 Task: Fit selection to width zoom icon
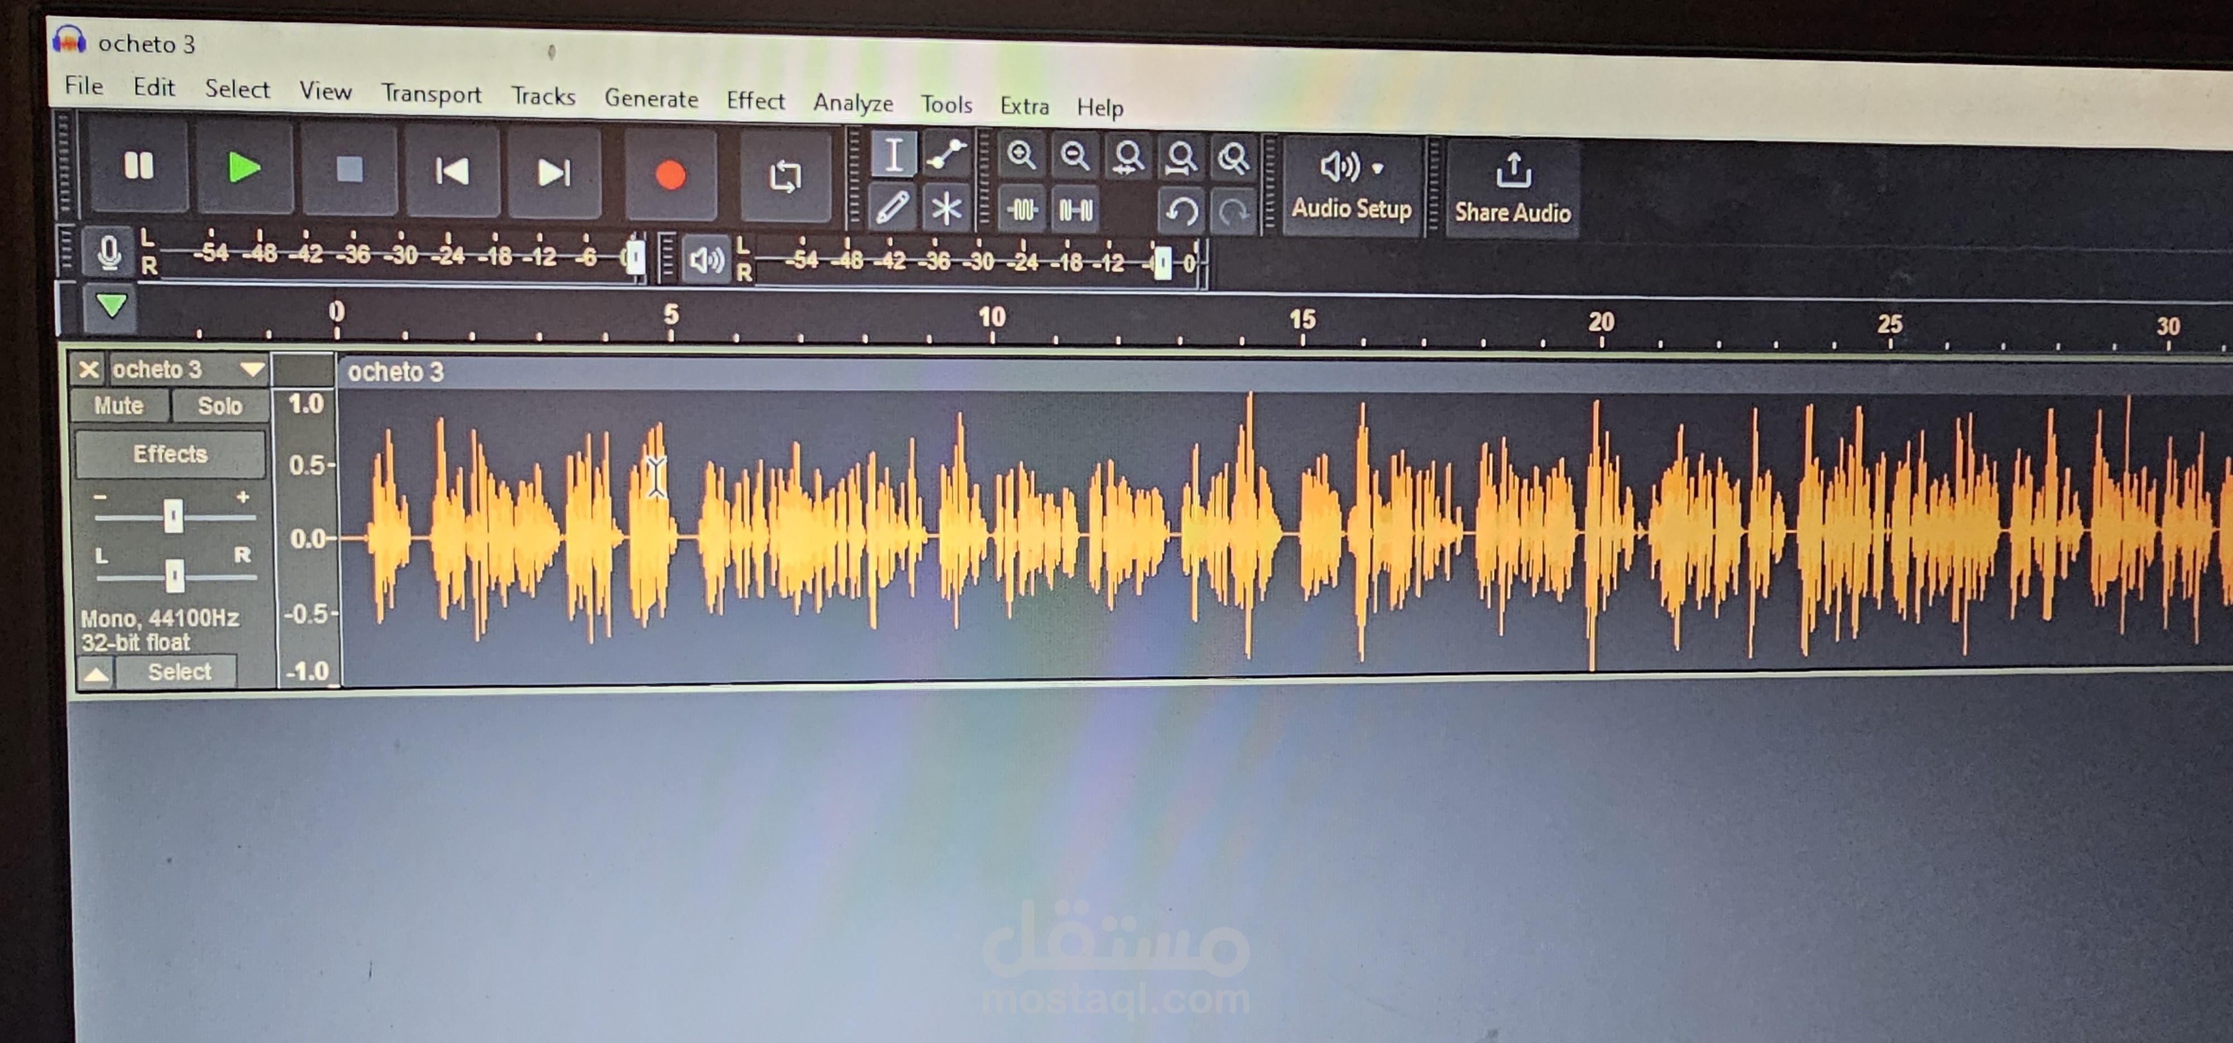click(1128, 159)
